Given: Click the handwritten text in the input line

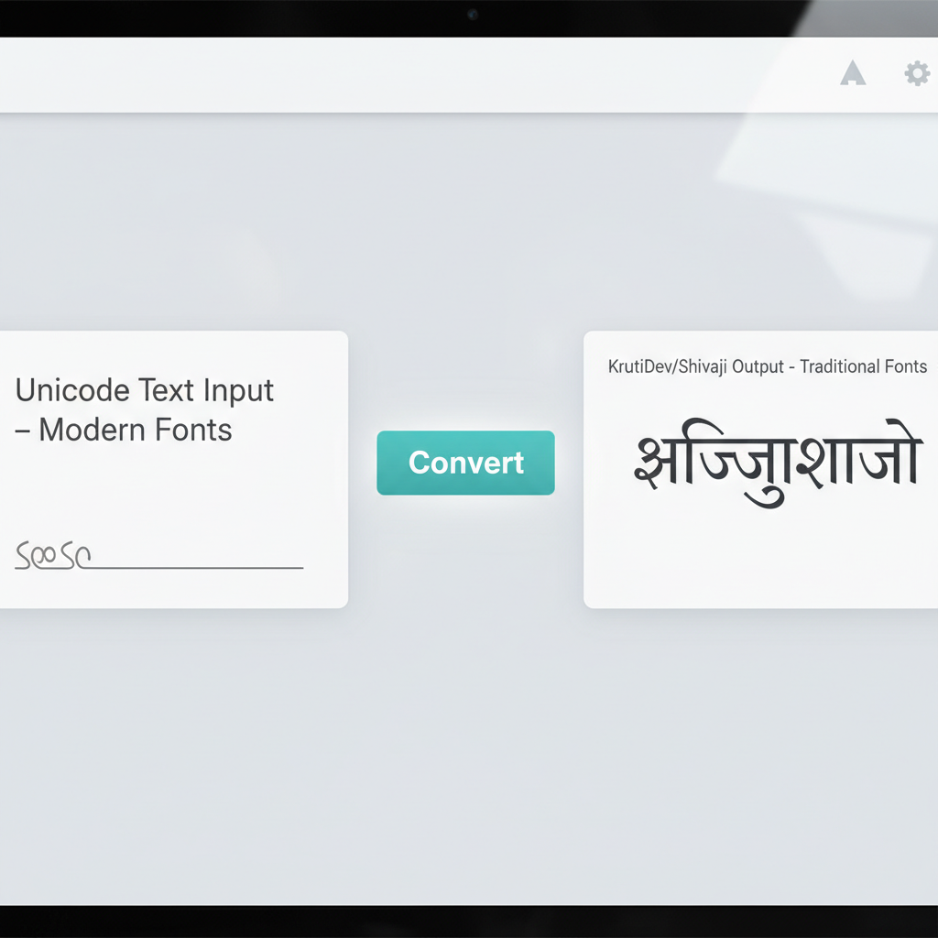Looking at the screenshot, I should tap(52, 556).
